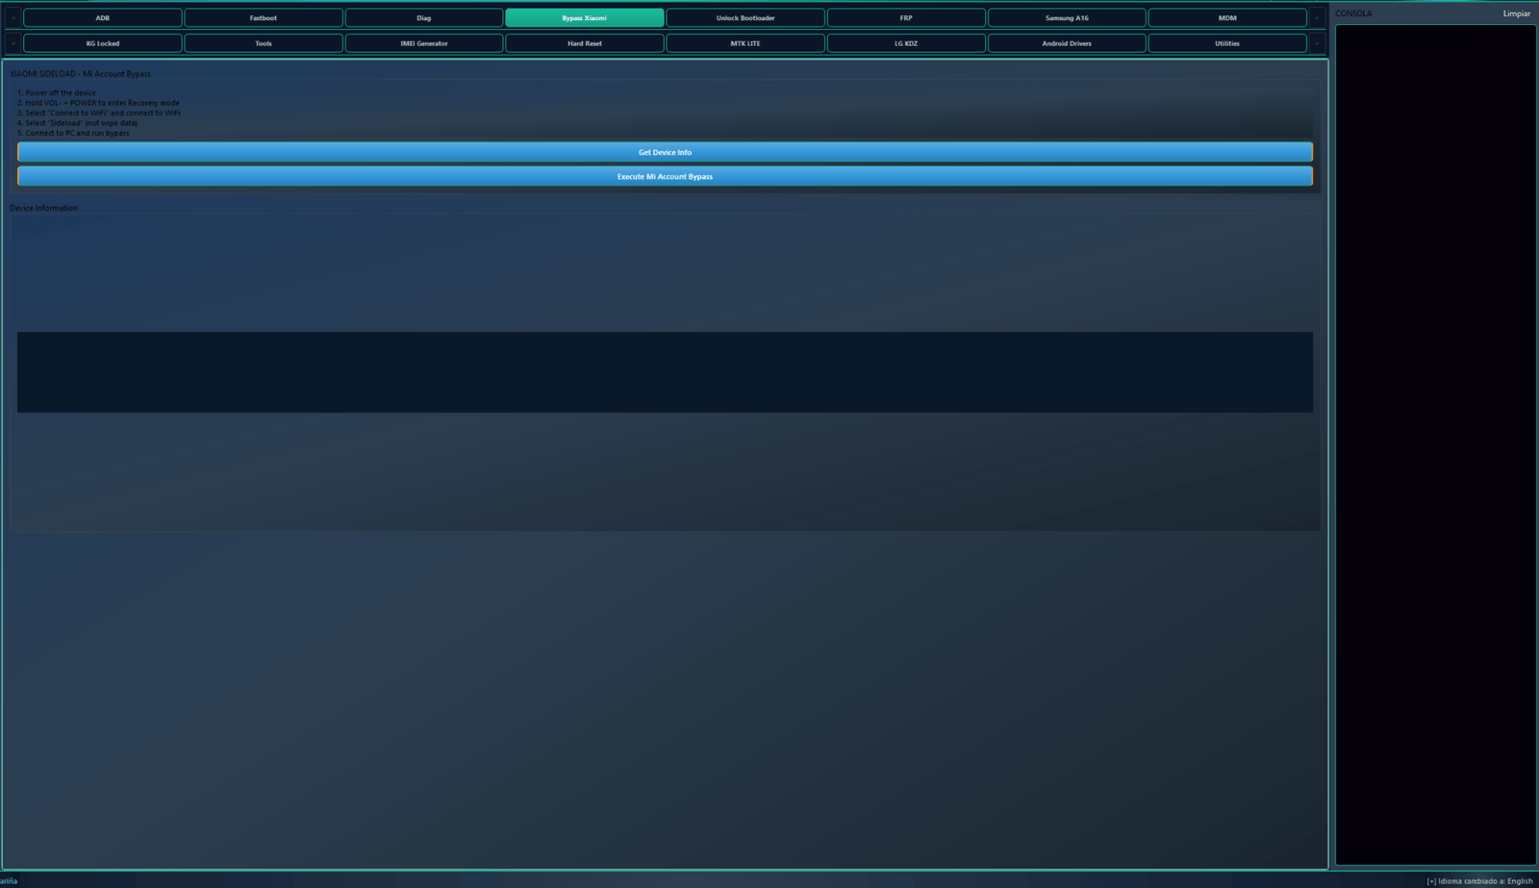Click inside the black console output area
Viewport: 1539px width, 888px height.
pos(1435,443)
